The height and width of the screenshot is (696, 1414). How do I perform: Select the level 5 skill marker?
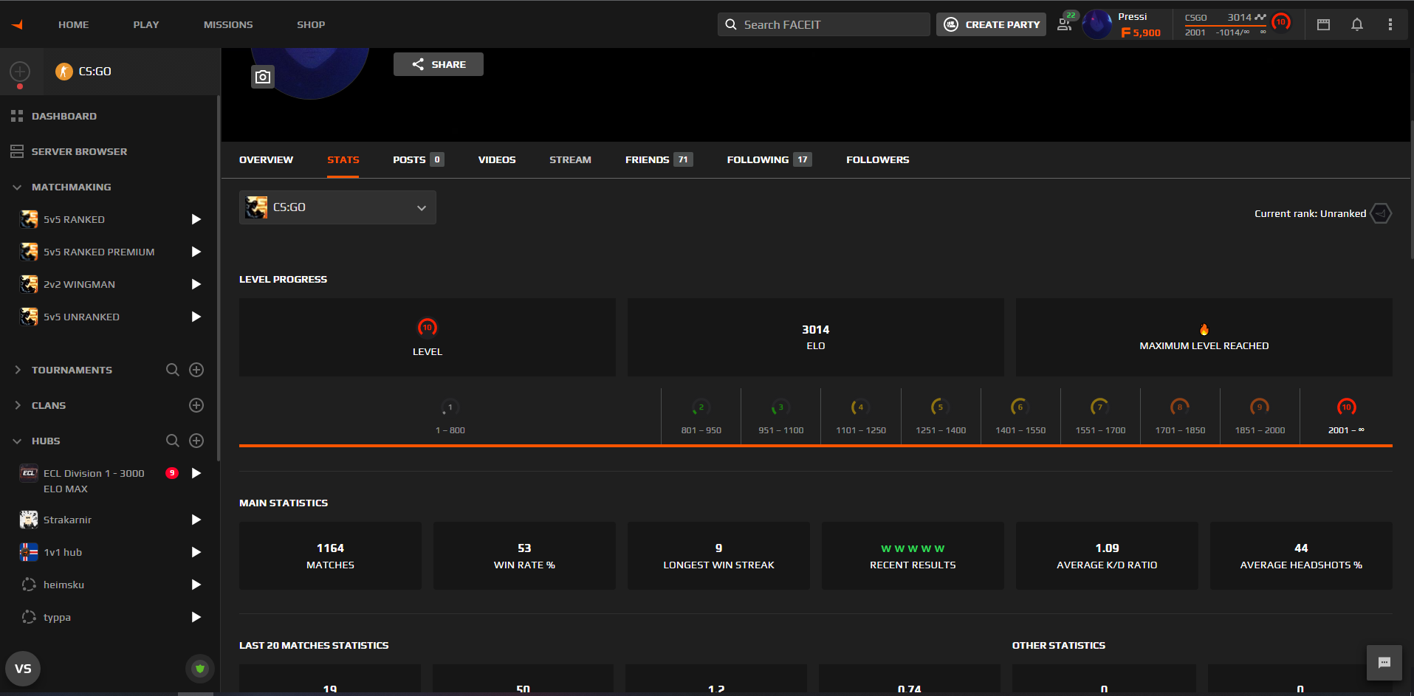[940, 407]
